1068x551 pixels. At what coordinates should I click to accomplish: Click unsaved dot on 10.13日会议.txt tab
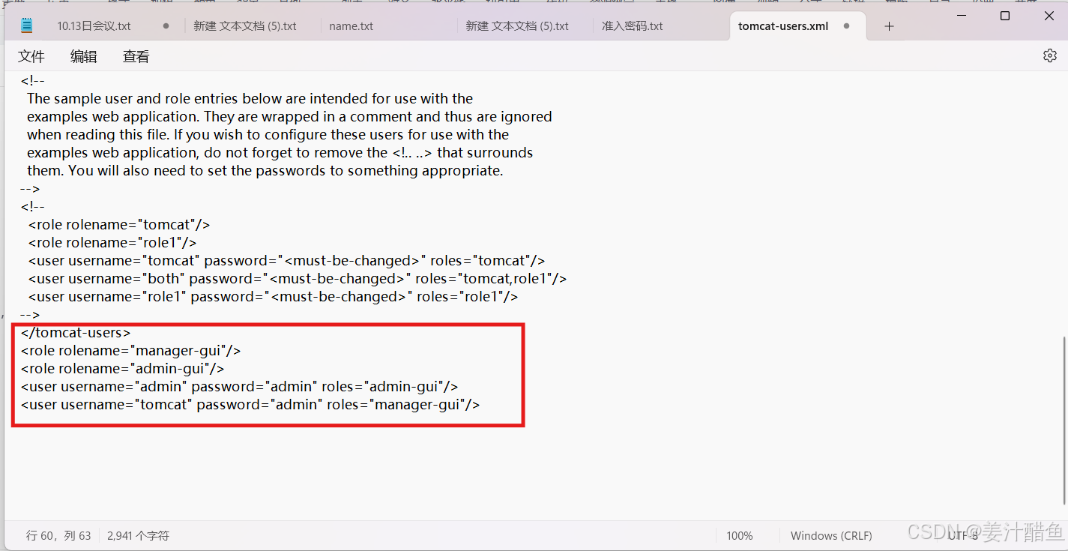[166, 25]
